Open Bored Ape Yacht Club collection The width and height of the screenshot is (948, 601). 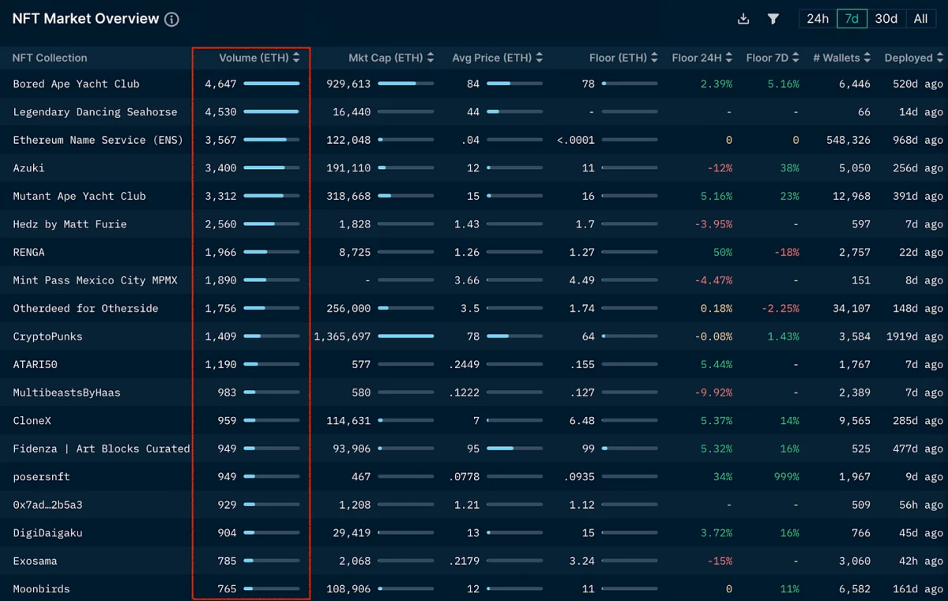[x=76, y=84]
